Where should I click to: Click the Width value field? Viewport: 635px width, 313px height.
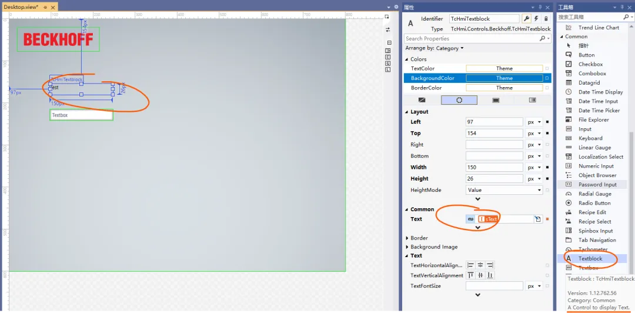tap(494, 168)
